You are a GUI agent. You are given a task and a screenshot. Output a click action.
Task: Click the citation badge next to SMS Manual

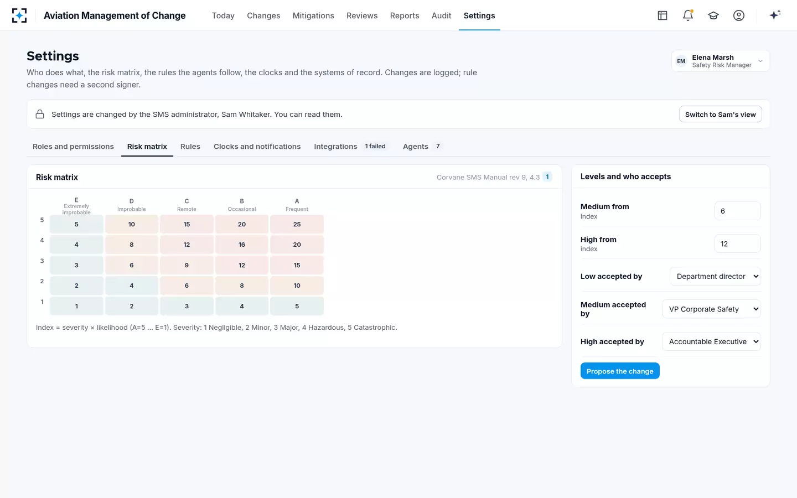(x=547, y=177)
